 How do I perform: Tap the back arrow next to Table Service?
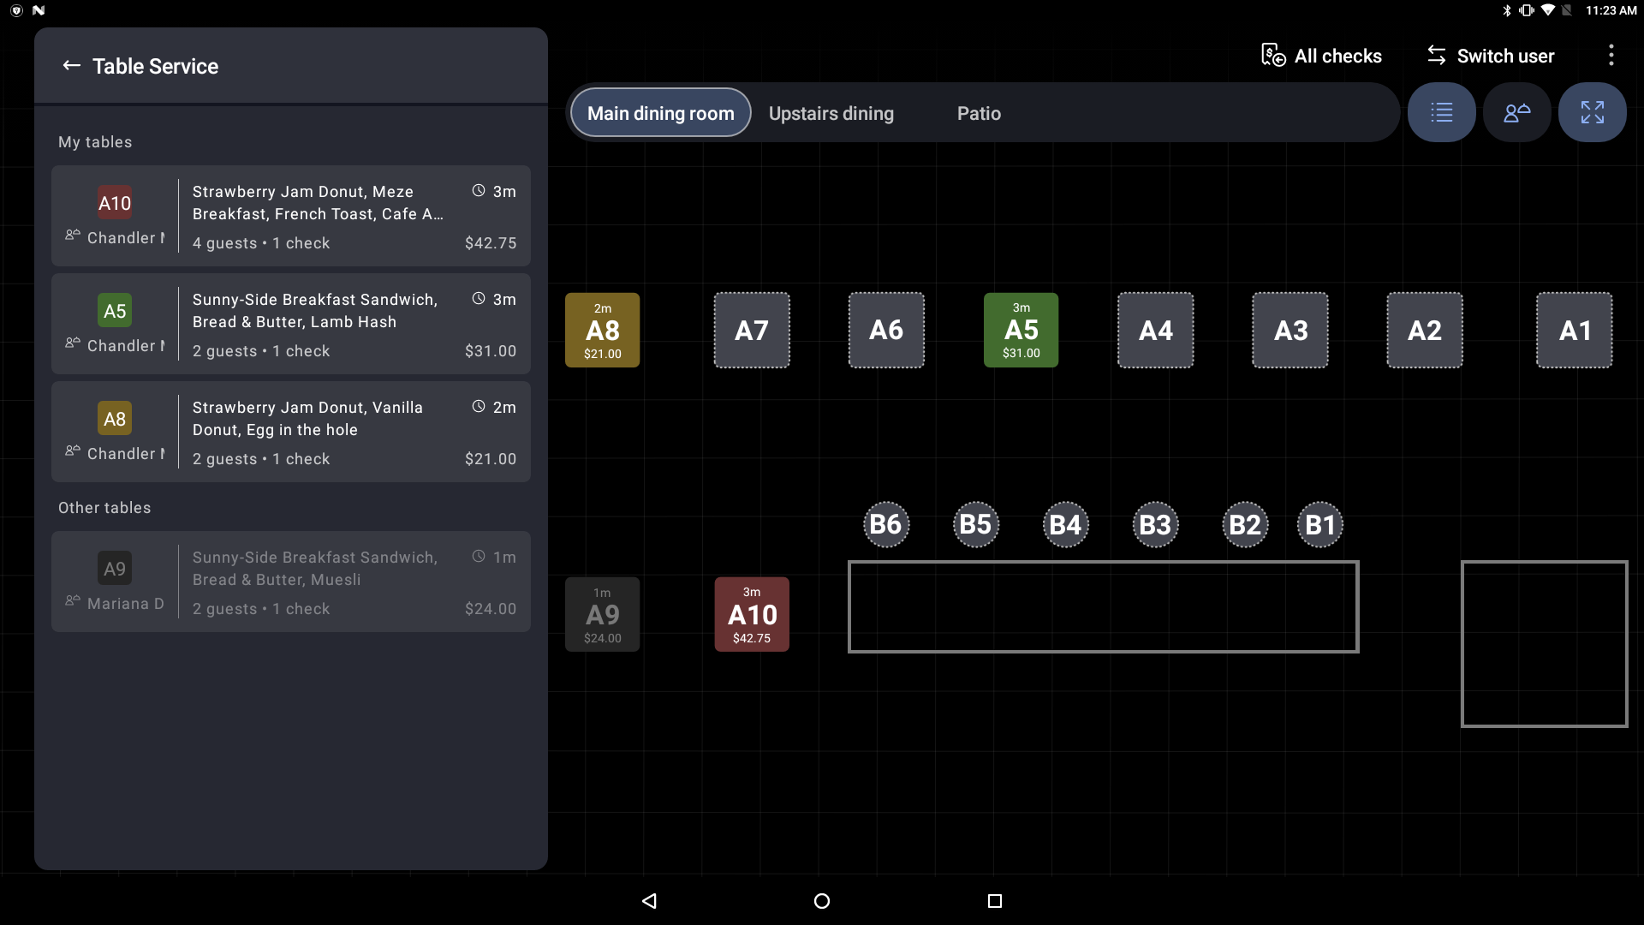(x=72, y=66)
